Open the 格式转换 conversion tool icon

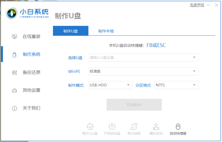point(134,127)
